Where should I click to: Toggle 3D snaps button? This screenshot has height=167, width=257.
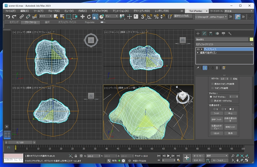coord(143,17)
